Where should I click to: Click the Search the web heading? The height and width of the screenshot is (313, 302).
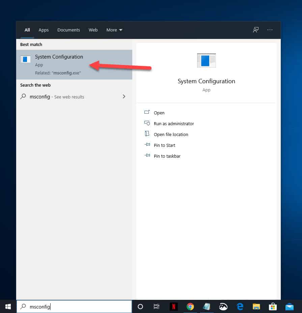coord(35,85)
